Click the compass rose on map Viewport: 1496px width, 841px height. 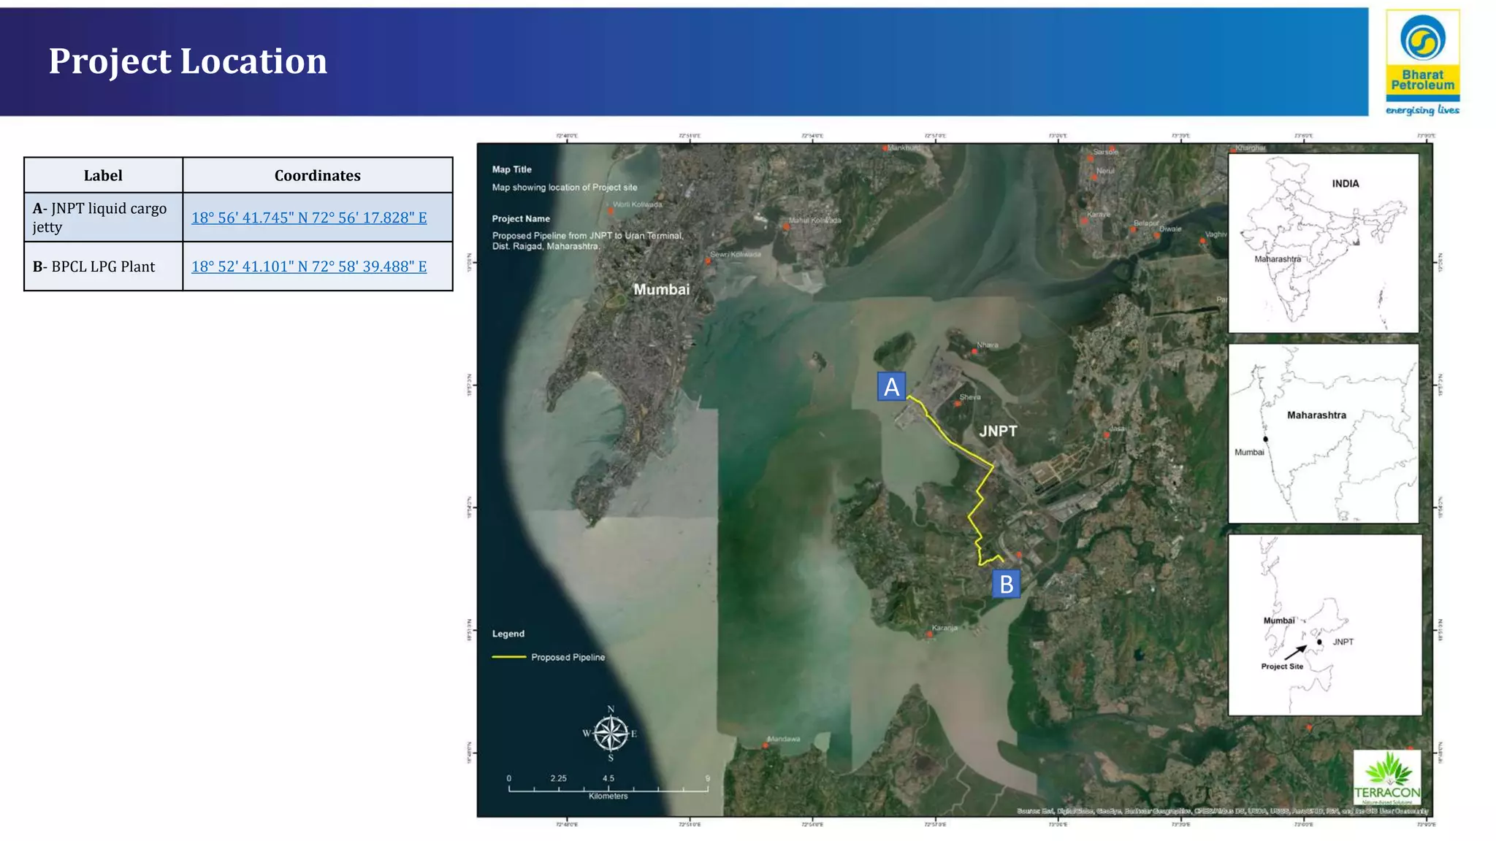pyautogui.click(x=611, y=733)
